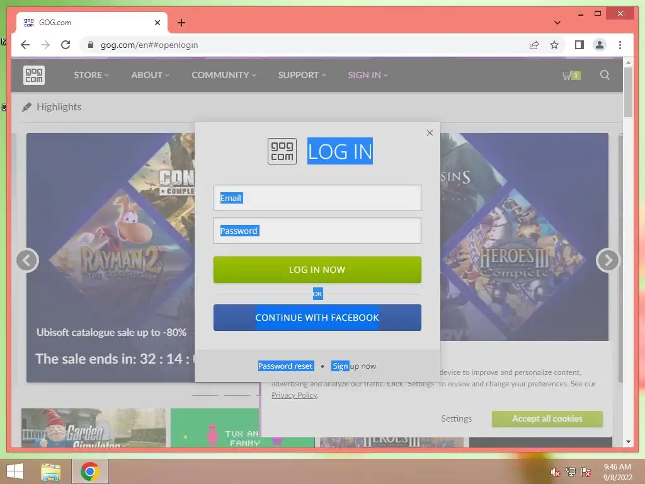The image size is (645, 484).
Task: Share this page using share icon
Action: pos(534,45)
